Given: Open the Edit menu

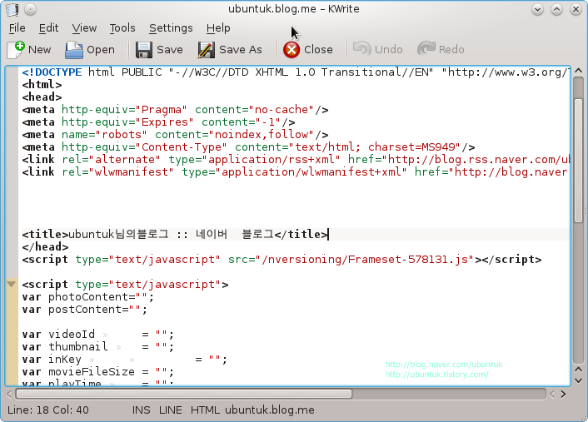Looking at the screenshot, I should click(x=48, y=28).
